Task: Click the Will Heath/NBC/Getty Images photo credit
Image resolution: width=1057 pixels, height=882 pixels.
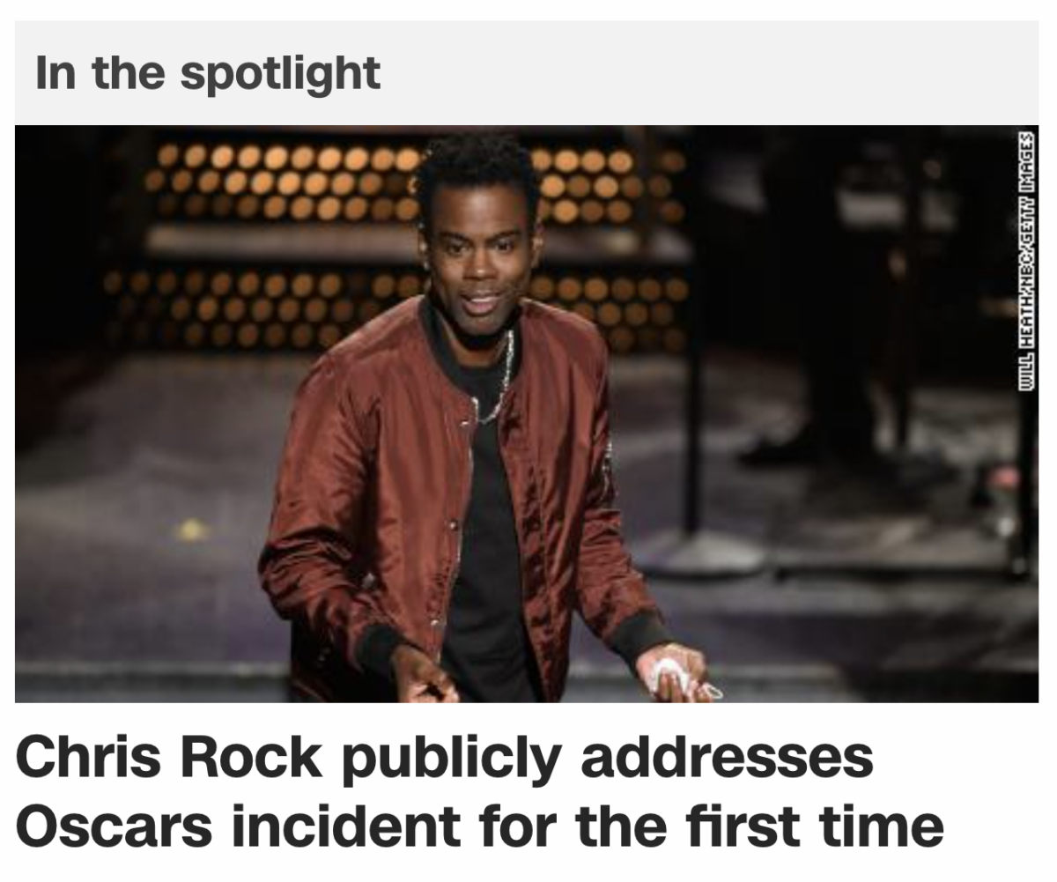Action: pyautogui.click(x=1024, y=262)
